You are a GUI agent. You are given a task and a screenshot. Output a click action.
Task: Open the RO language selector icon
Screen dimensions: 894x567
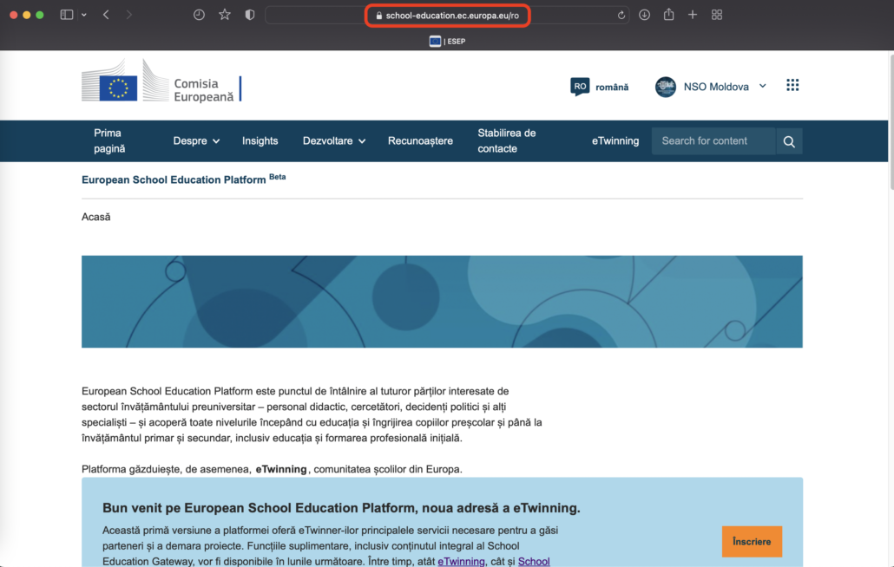click(x=580, y=87)
